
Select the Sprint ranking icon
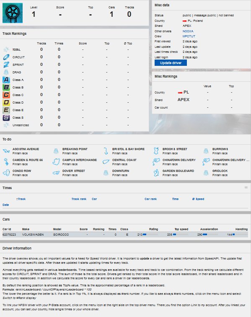point(6,65)
